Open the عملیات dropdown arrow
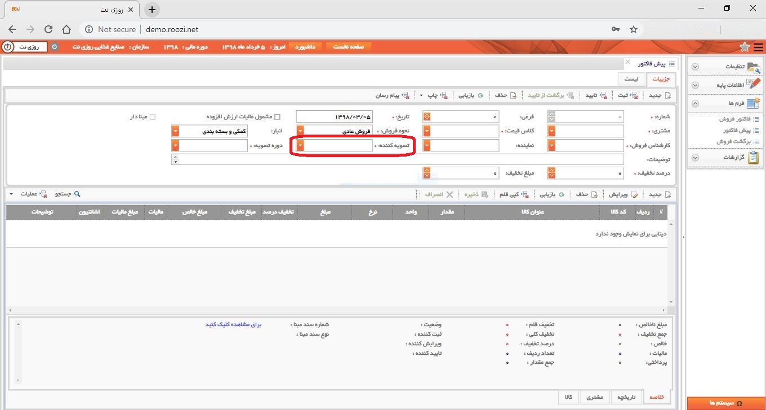The image size is (766, 410). pos(12,194)
